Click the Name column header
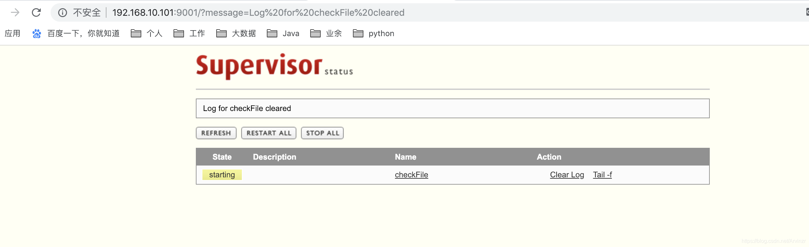The width and height of the screenshot is (809, 247). coord(405,157)
